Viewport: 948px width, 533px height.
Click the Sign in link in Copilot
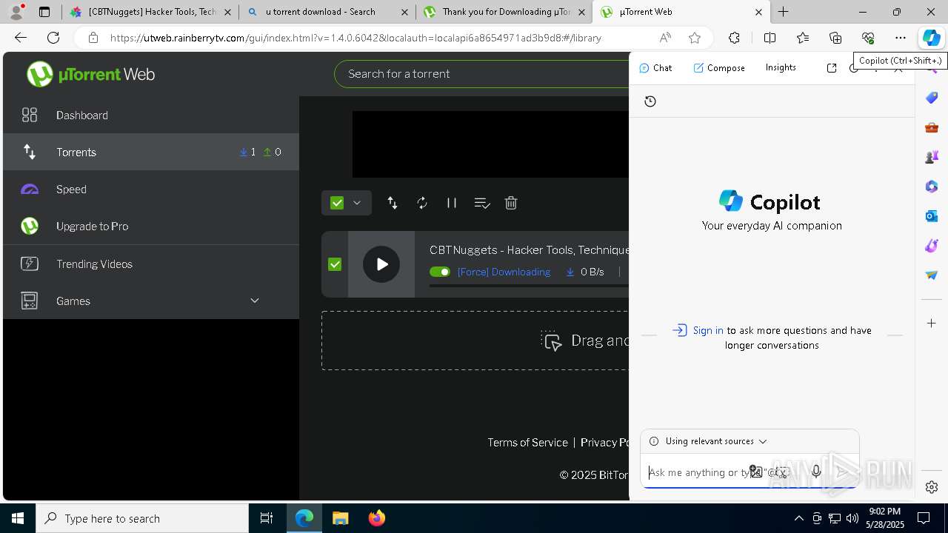(708, 330)
